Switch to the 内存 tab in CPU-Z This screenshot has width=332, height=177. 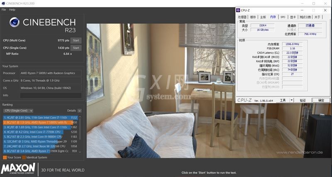pyautogui.click(x=273, y=17)
